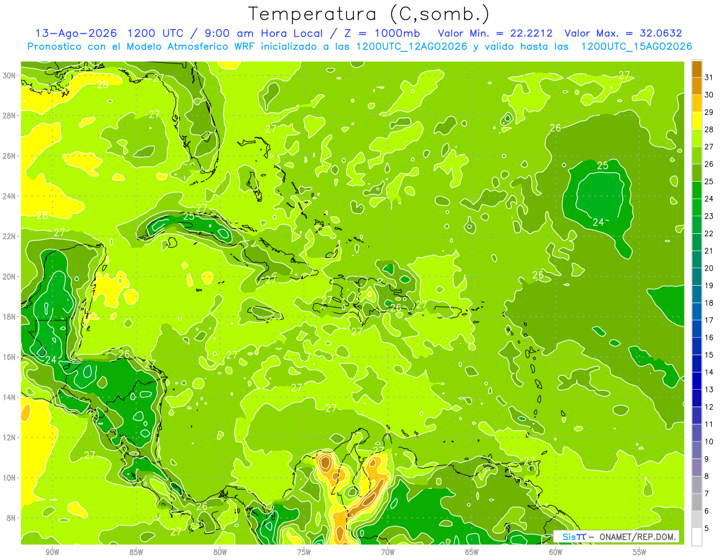Click the legend swatch between 26 and 27
The height and width of the screenshot is (560, 725).
(x=697, y=156)
